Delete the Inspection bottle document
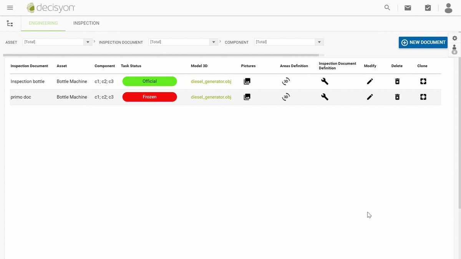This screenshot has height=259, width=461. pos(397,81)
